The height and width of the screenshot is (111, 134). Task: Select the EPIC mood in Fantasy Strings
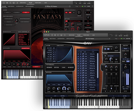[x=26, y=12]
